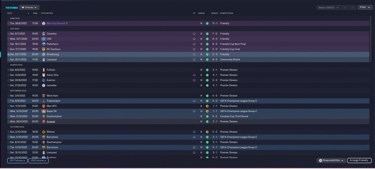Click the TV icon on HSV row
This screenshot has height=169, width=375.
(x=194, y=39)
